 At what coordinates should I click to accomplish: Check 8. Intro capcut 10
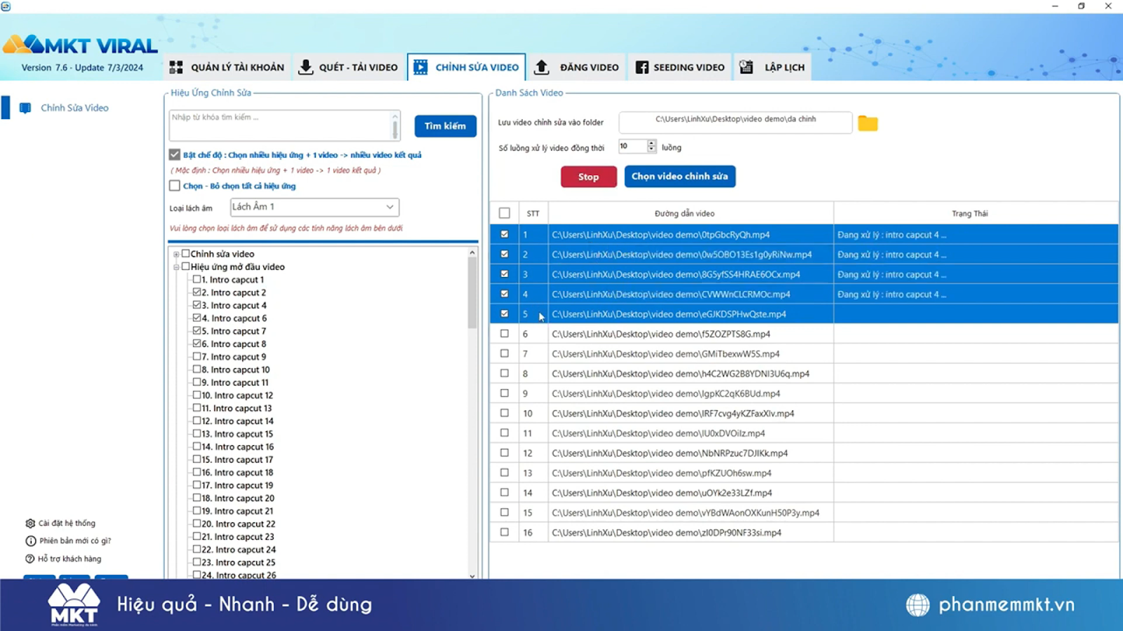pos(197,369)
